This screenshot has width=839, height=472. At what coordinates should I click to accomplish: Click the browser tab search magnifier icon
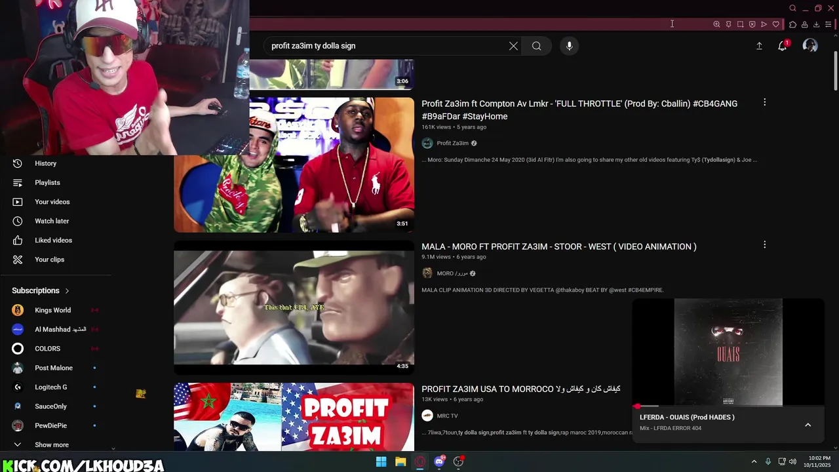tap(792, 9)
